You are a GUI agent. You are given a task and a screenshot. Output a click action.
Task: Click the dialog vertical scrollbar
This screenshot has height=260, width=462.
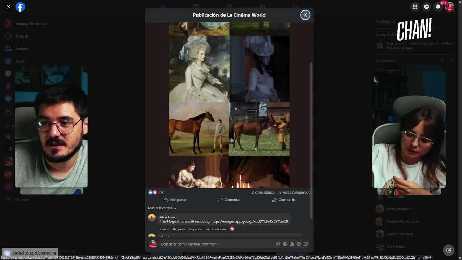pos(311,140)
